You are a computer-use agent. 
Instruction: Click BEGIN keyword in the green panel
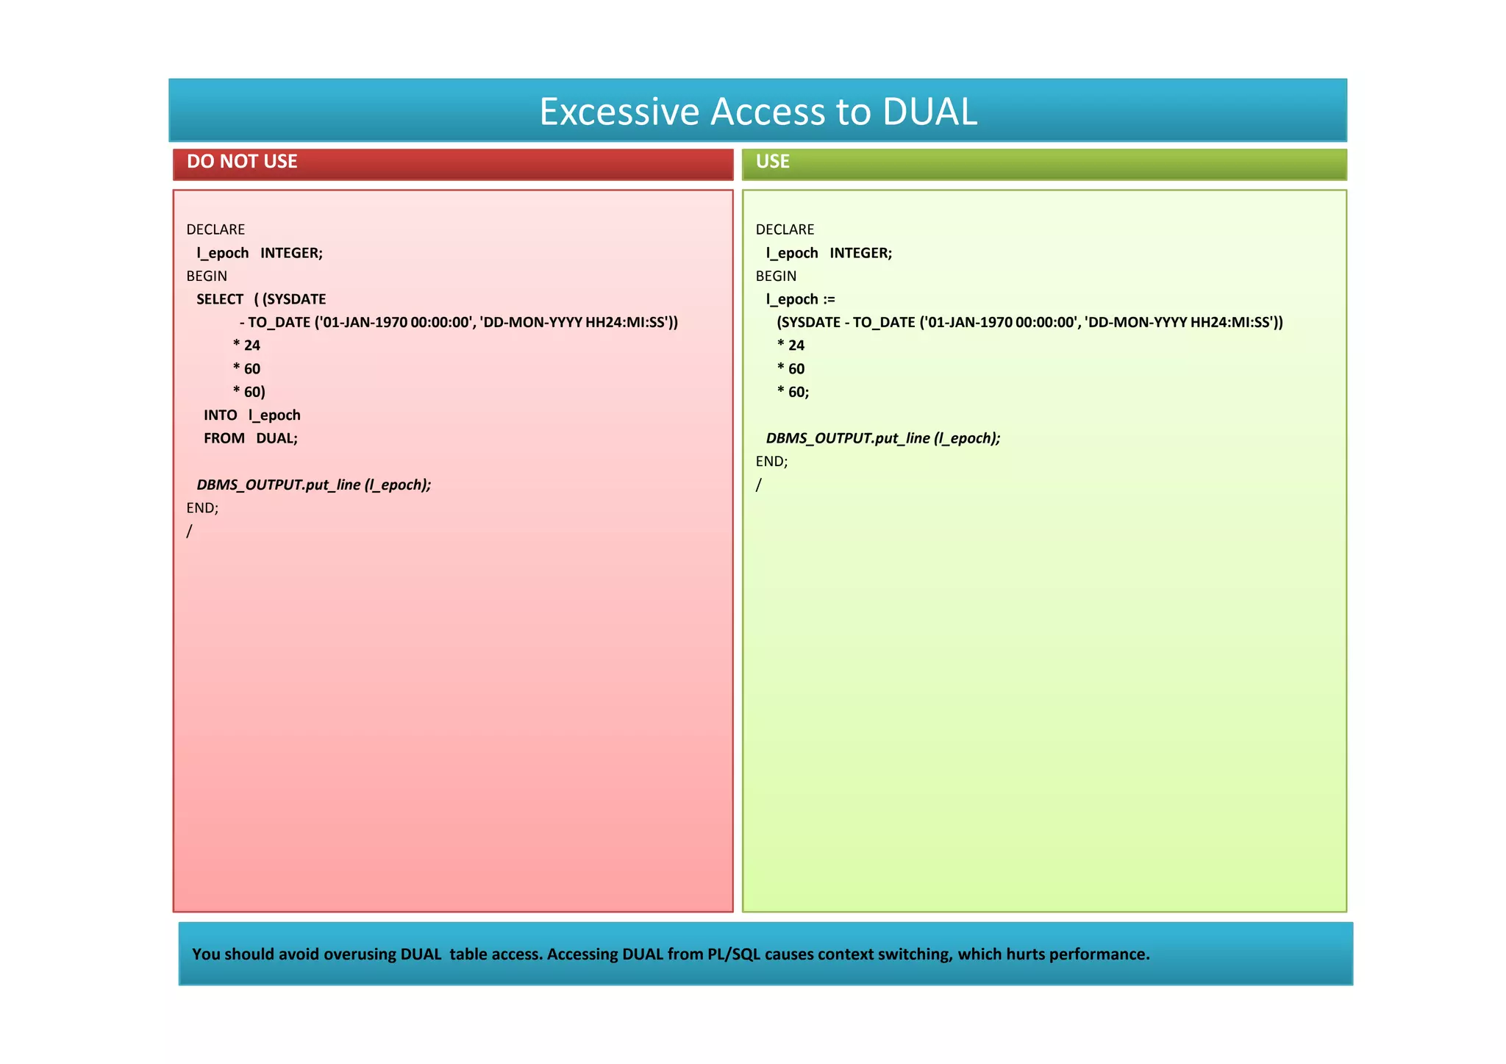776,276
